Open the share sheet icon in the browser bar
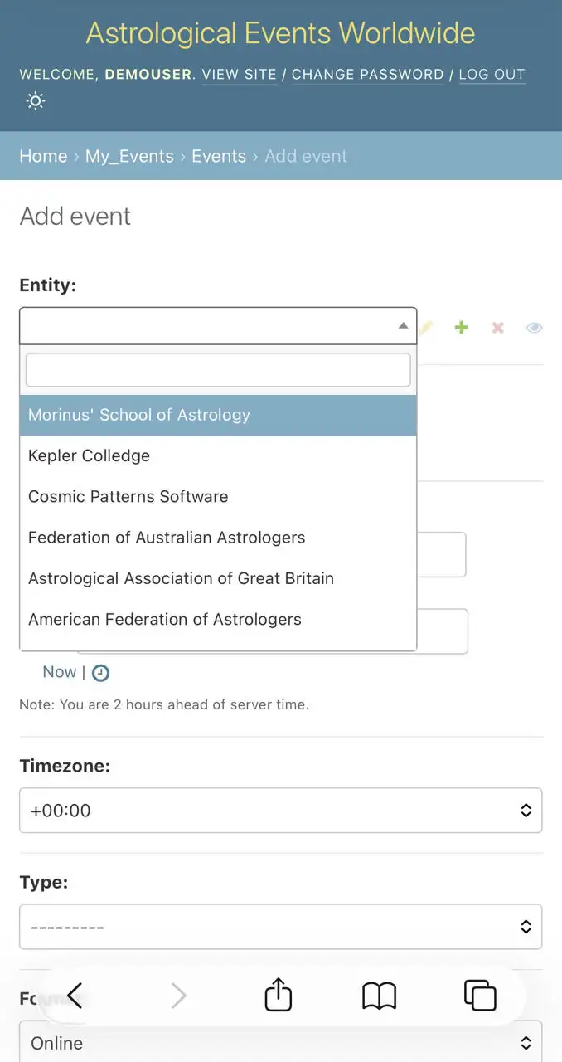 coord(278,995)
